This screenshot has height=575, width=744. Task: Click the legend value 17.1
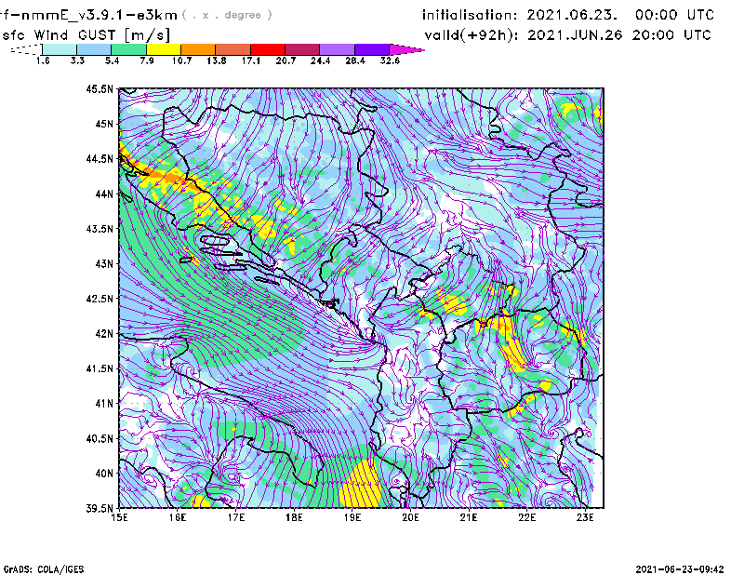tap(251, 60)
